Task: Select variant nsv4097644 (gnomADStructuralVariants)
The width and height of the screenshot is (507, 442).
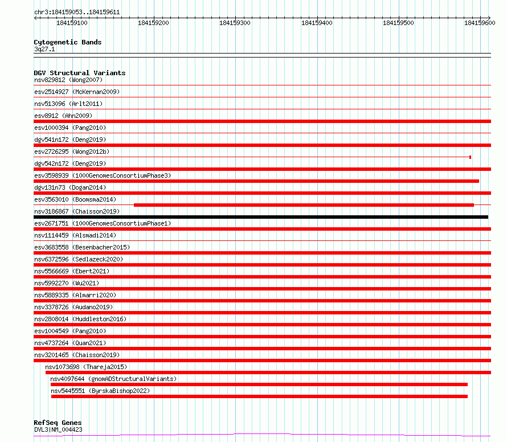Action: tap(113, 379)
